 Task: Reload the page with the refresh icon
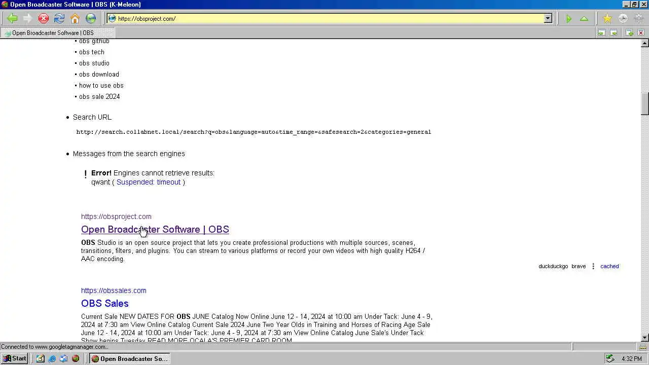tap(59, 19)
